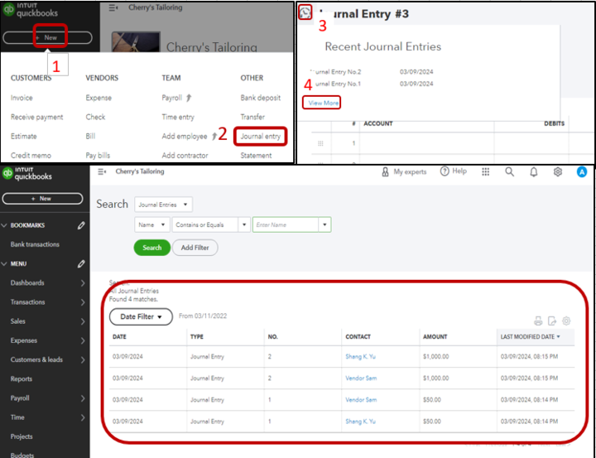Edit bookmarks with the pencil icon
This screenshot has width=596, height=458.
81,225
